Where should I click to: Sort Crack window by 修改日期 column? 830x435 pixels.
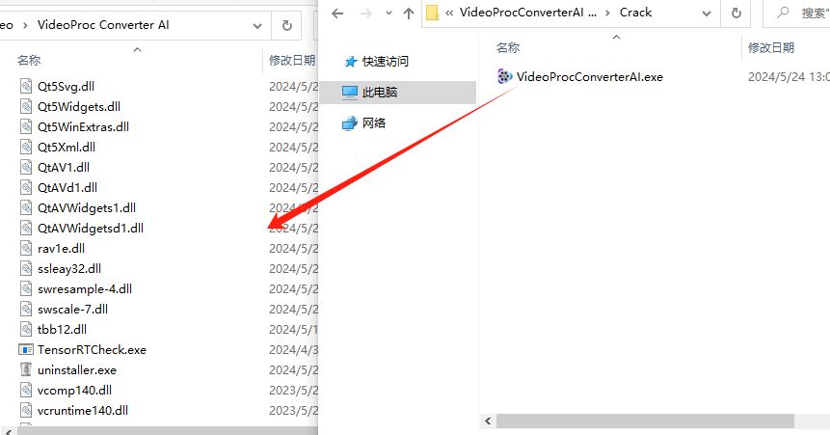[x=771, y=47]
